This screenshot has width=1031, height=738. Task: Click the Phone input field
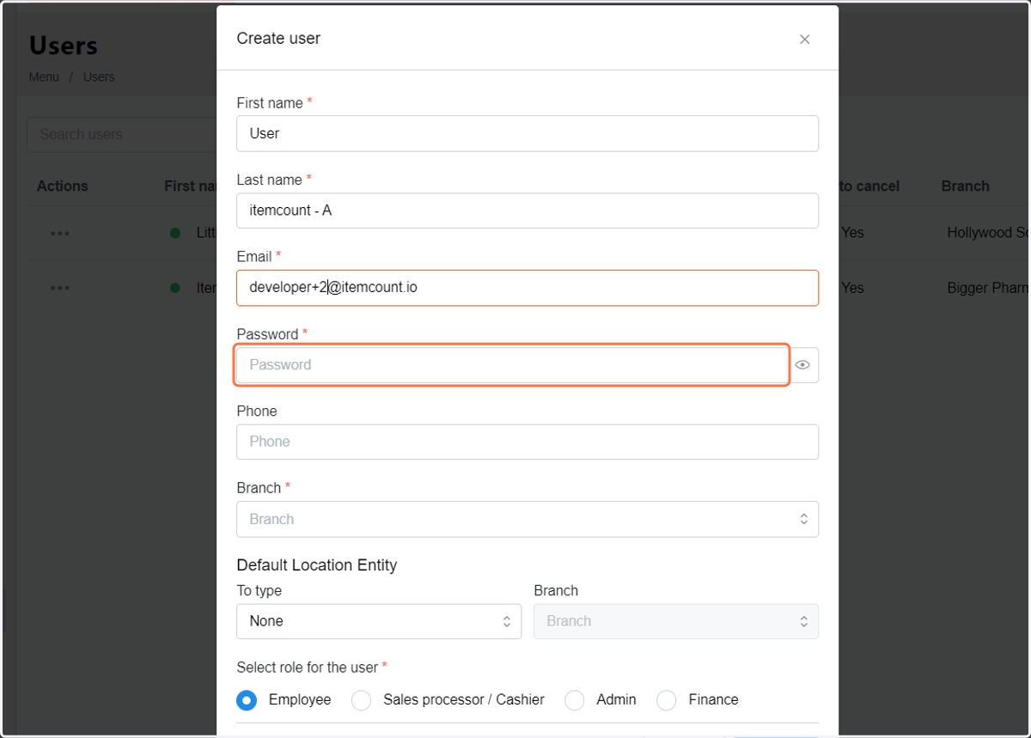coord(528,442)
